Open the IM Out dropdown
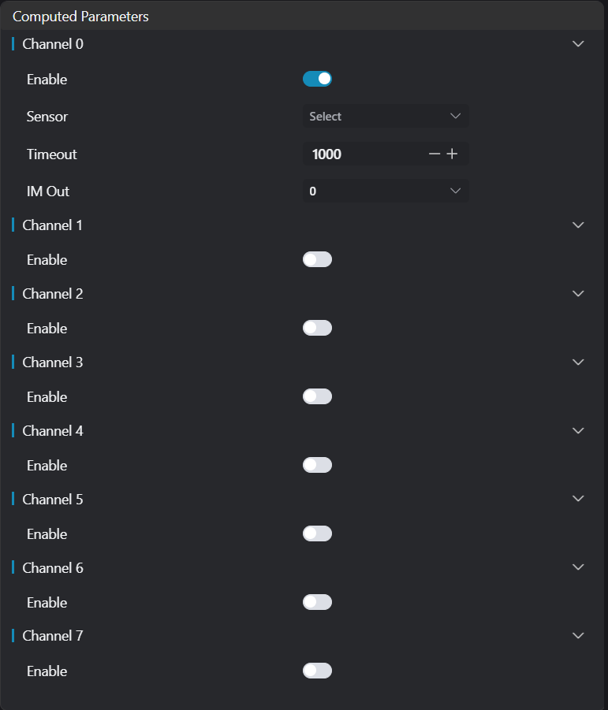Viewport: 608px width, 710px height. [385, 191]
